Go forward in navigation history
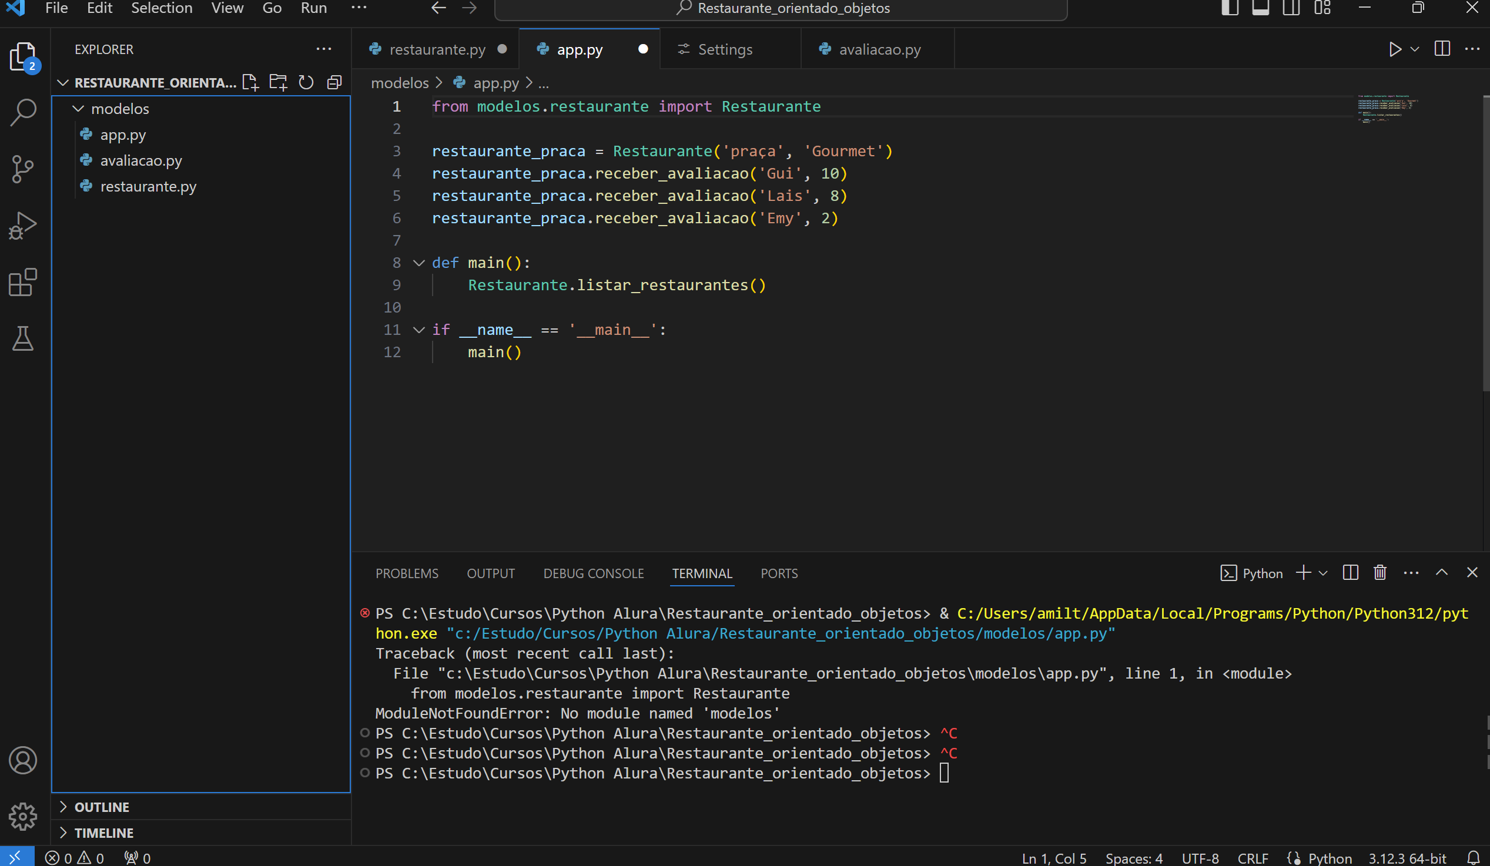 tap(470, 8)
